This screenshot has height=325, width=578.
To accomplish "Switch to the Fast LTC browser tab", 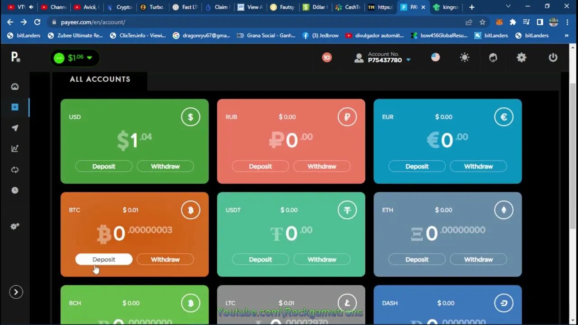I will [x=185, y=7].
